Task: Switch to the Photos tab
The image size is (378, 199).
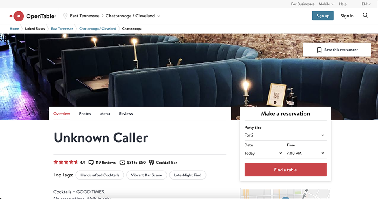Action: [x=85, y=114]
